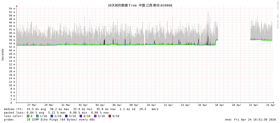Image resolution: width=280 pixels, height=123 pixels.
Task: Click the light blue 1/10 loss swatch
Action: click(37, 116)
